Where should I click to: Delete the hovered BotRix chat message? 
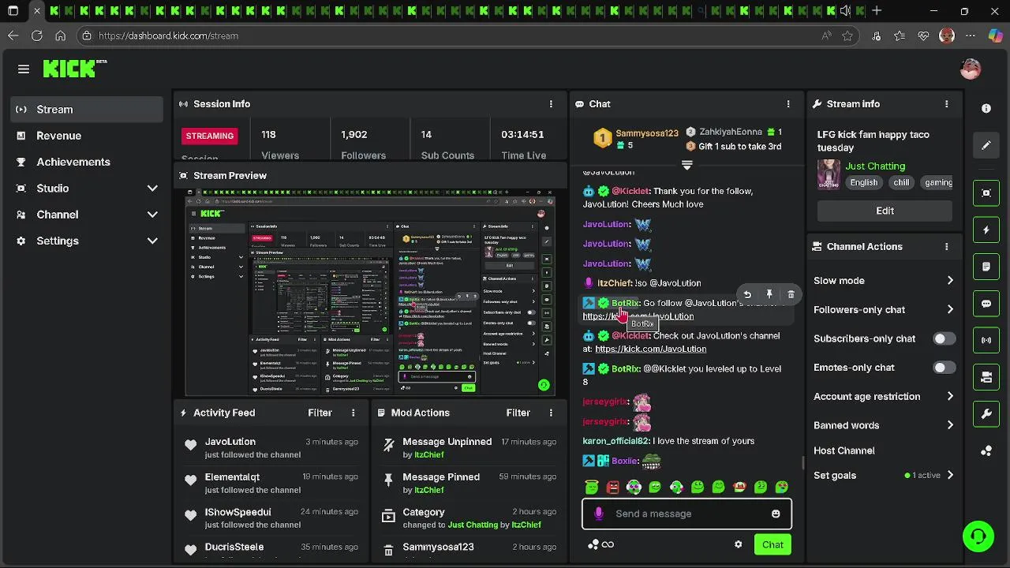[x=791, y=294]
